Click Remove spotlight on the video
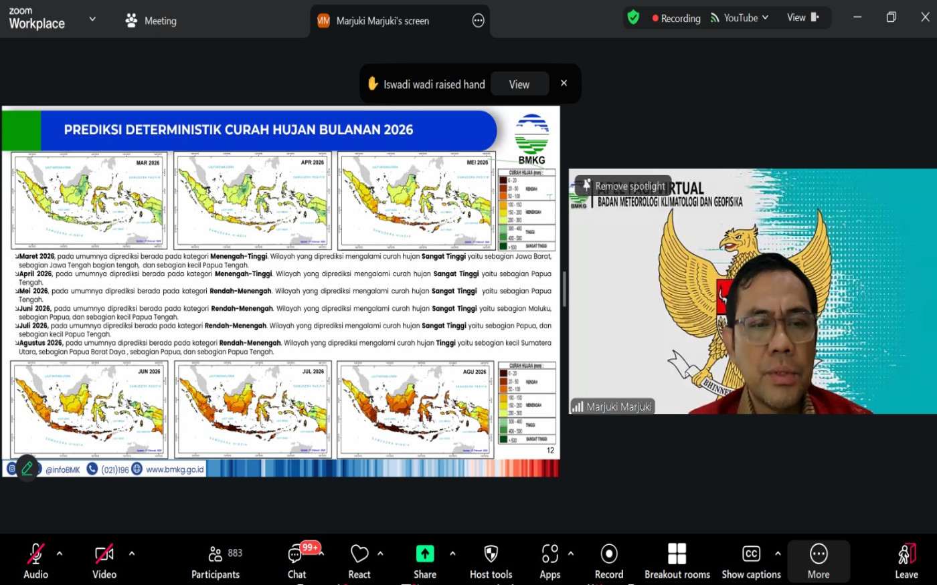 coord(623,186)
